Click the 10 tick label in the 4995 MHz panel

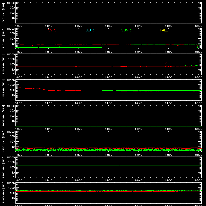(x=13, y=147)
